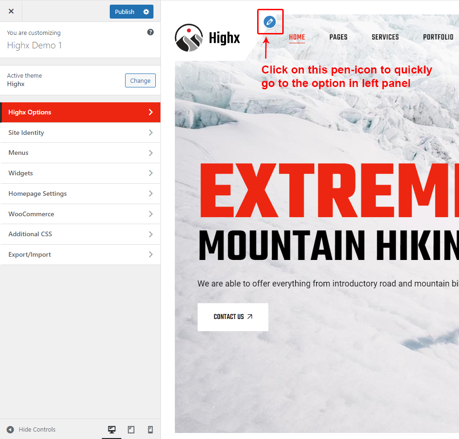Switch to tablet preview icon
This screenshot has height=439, width=459.
(x=131, y=430)
